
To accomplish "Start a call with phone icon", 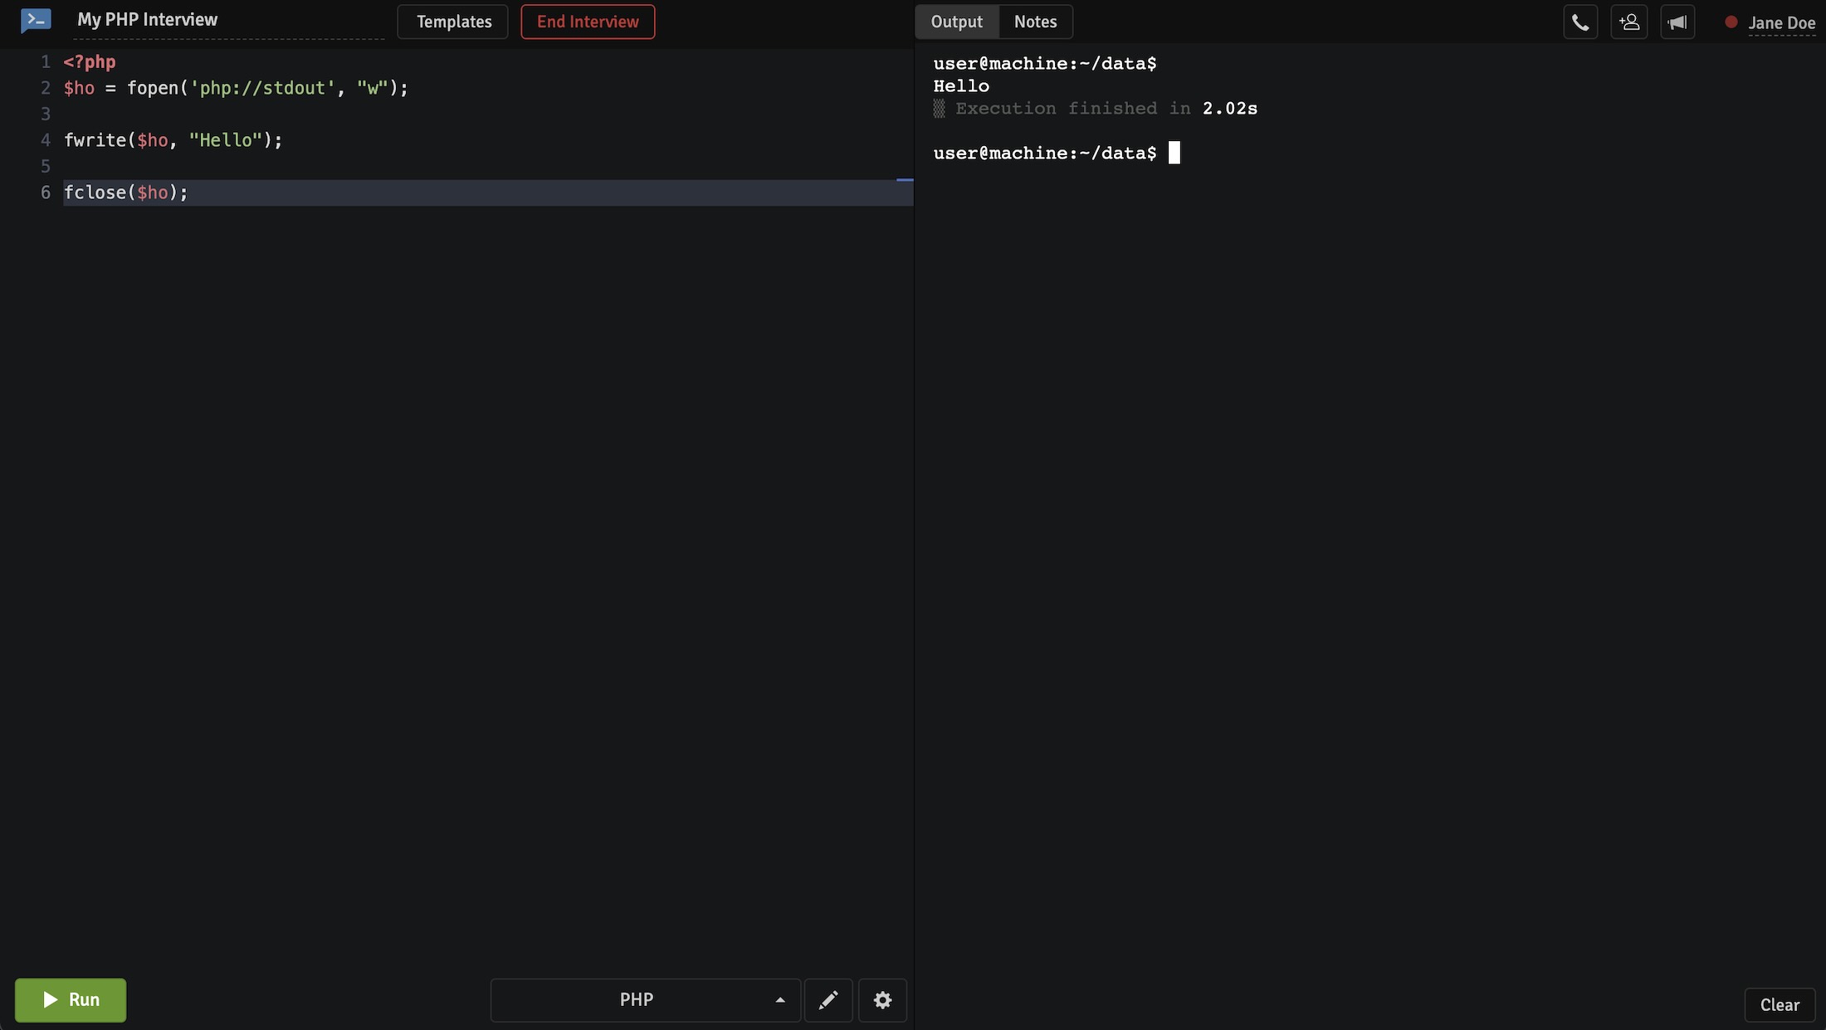I will click(1580, 22).
